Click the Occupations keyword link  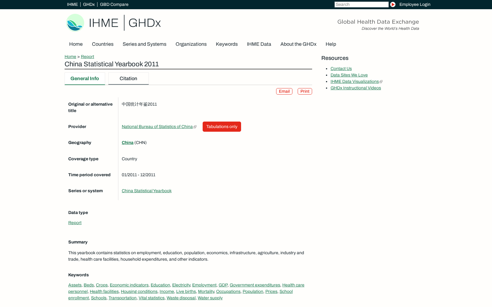(228, 291)
